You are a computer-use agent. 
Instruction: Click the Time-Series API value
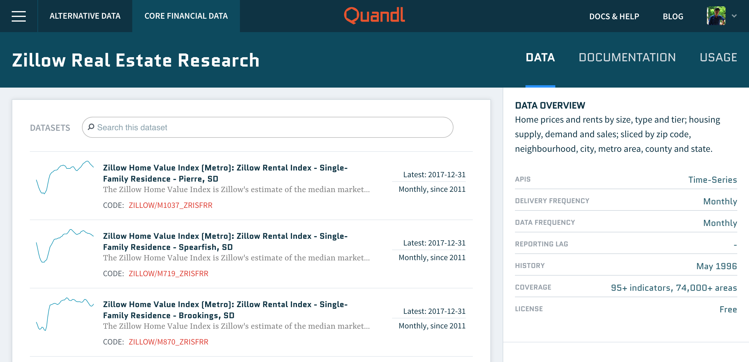[x=712, y=180]
